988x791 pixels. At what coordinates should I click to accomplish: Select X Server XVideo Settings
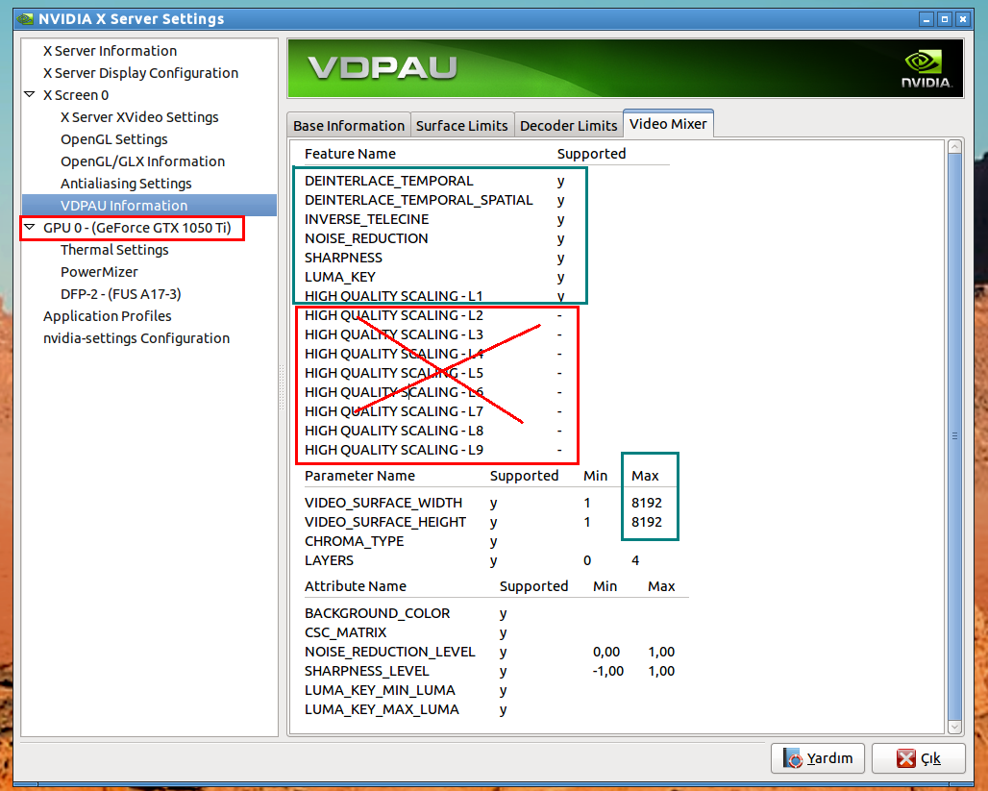(x=139, y=117)
